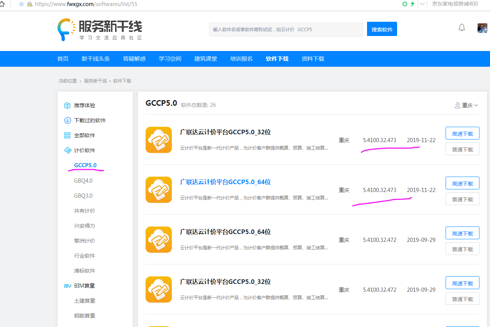490x327 pixels.
Task: Select 擎洲计价 in the sidebar
Action: (x=85, y=241)
